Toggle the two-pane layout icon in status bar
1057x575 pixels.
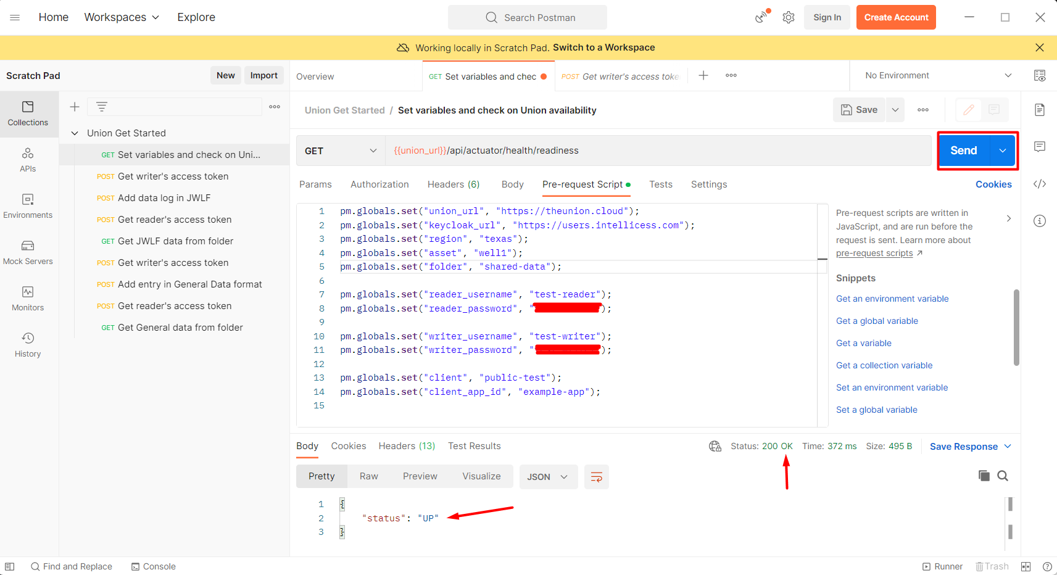(x=1026, y=566)
